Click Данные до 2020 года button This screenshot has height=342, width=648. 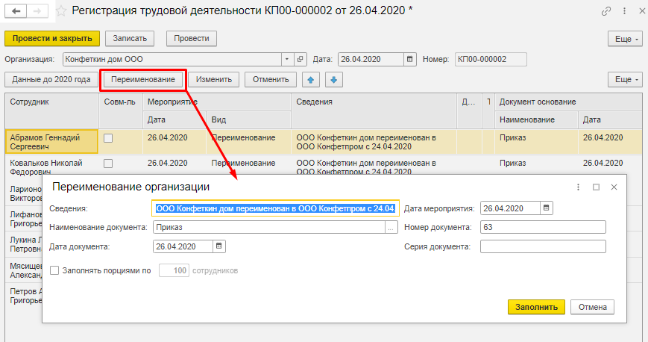(51, 79)
